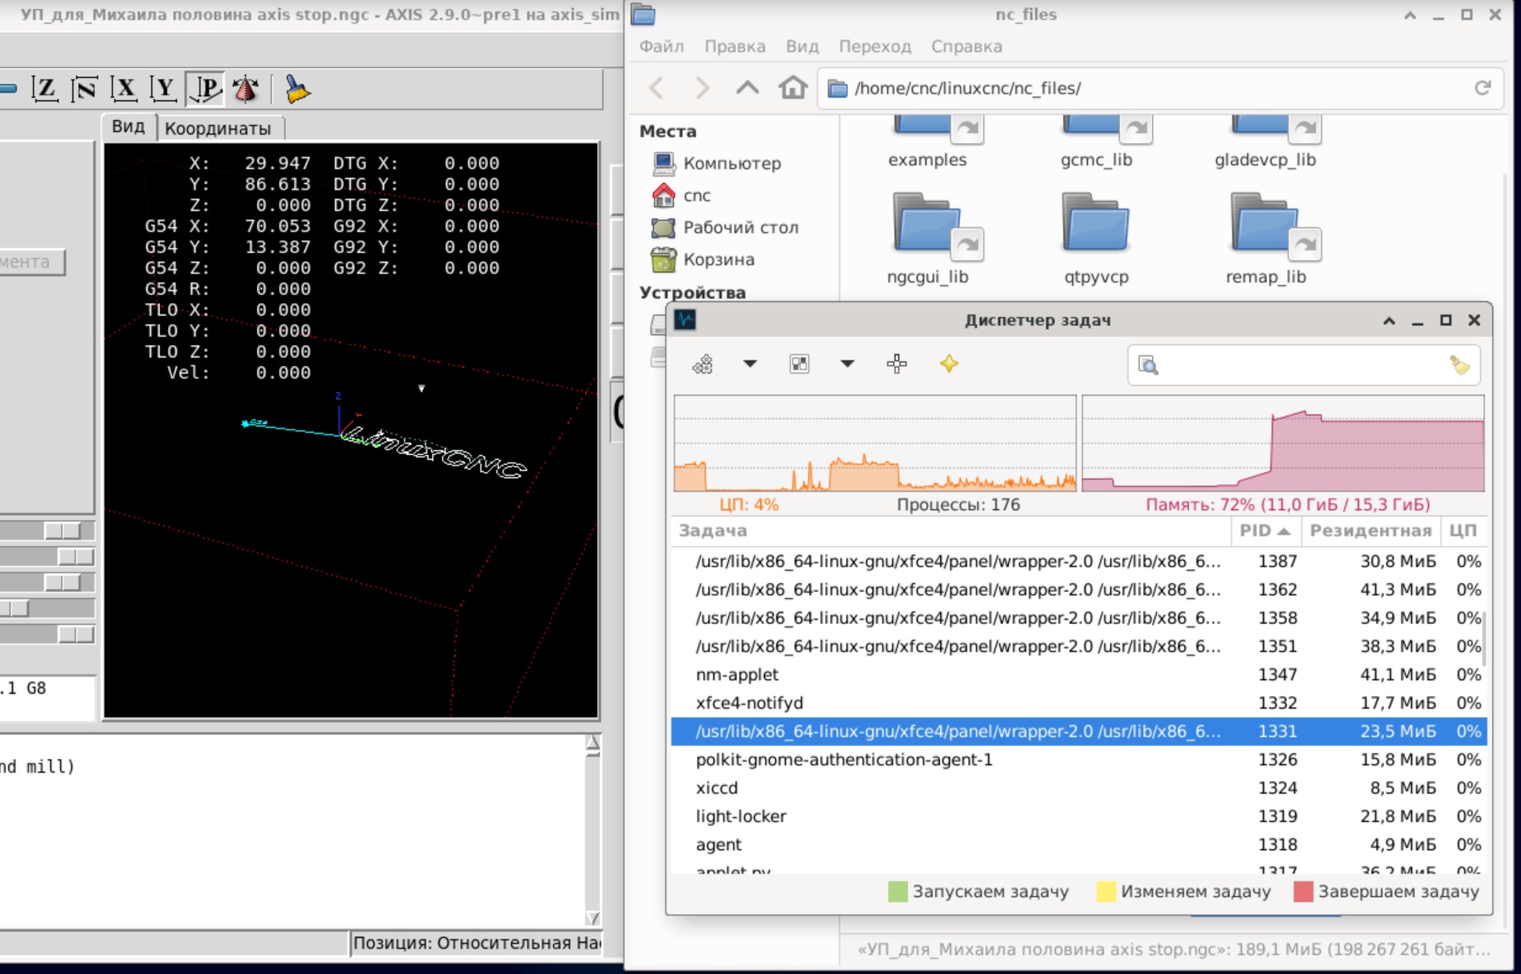1521x974 pixels.
Task: Click the task manager search filter field
Action: (1302, 365)
